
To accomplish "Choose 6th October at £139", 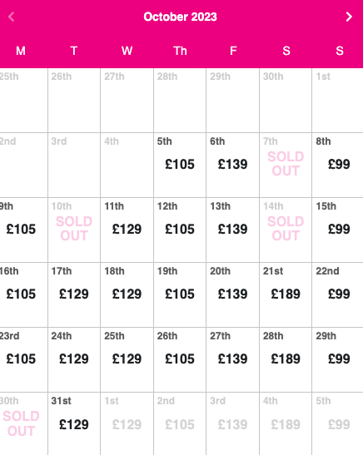I will pos(232,165).
